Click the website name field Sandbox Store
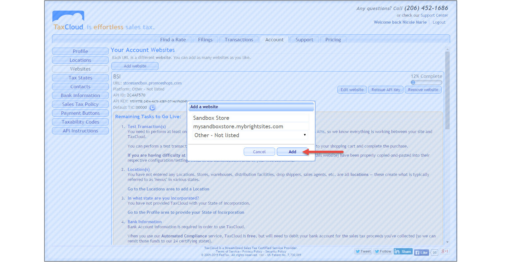Image resolution: width=505 pixels, height=262 pixels. (x=251, y=118)
